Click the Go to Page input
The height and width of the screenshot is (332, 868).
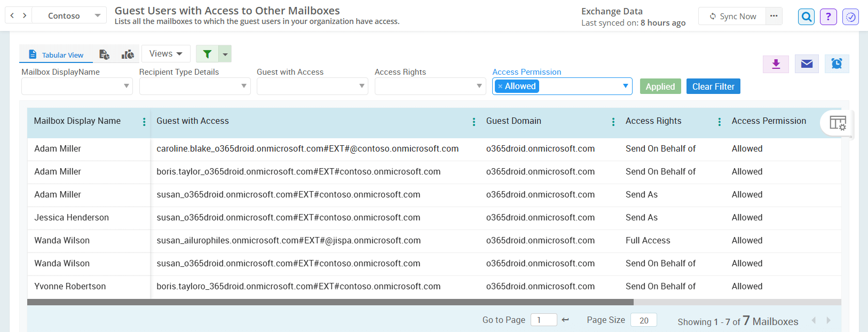pos(544,320)
